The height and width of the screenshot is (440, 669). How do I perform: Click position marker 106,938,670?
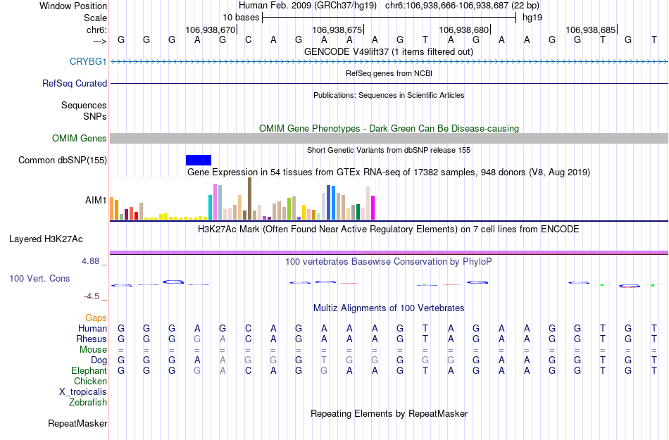(x=211, y=30)
